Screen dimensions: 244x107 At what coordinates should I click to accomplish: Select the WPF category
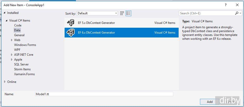pos(17,50)
